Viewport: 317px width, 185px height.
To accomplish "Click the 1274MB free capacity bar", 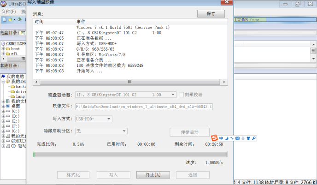I will pos(275,20).
